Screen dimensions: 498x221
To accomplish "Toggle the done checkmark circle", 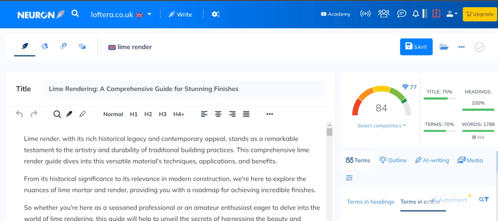I will tap(479, 47).
